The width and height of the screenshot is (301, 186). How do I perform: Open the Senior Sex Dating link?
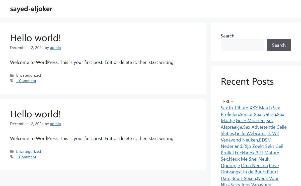(x=258, y=114)
